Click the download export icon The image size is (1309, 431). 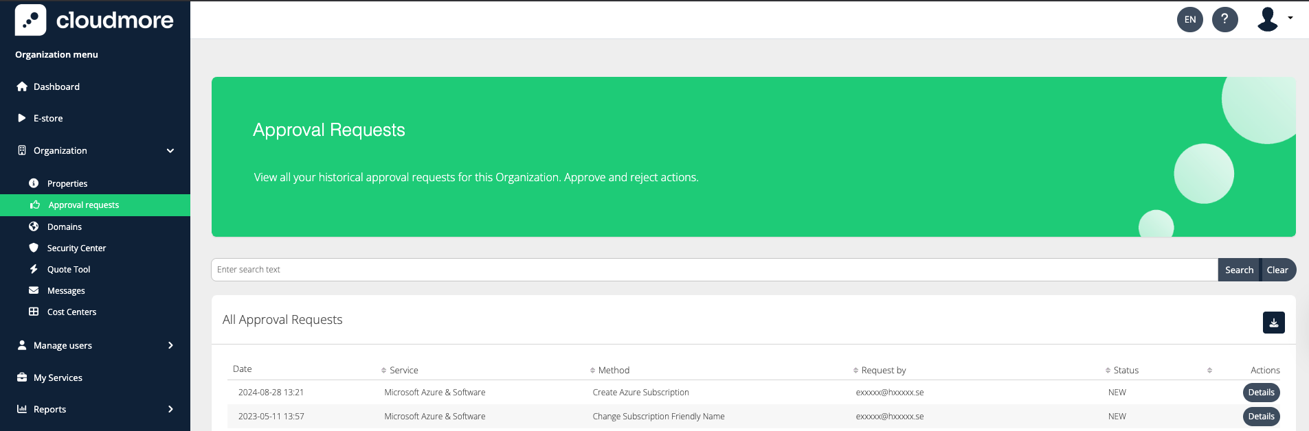coord(1273,323)
